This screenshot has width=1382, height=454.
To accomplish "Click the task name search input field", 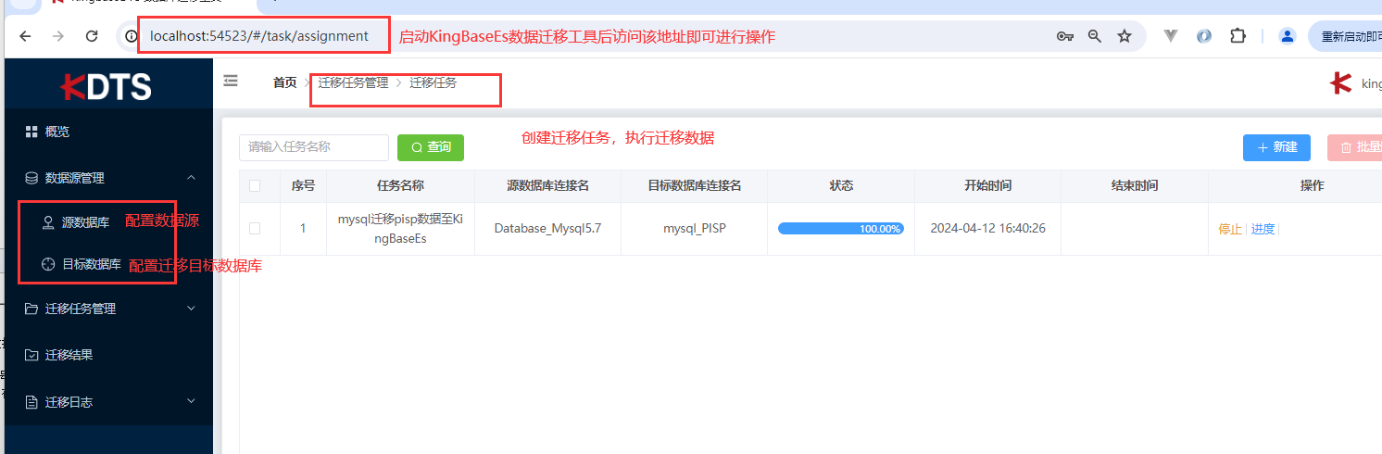I will click(314, 147).
